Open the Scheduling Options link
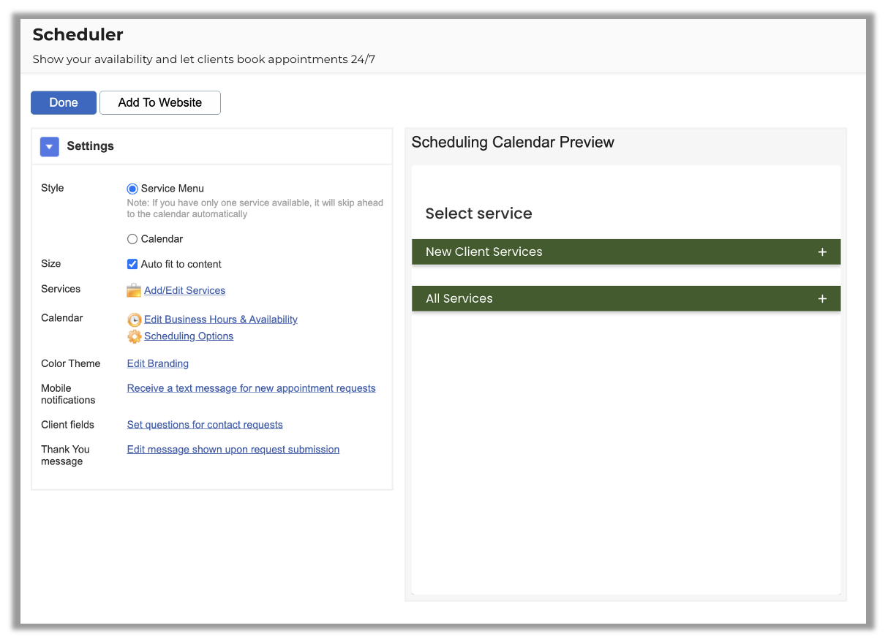The width and height of the screenshot is (888, 639). pos(189,336)
